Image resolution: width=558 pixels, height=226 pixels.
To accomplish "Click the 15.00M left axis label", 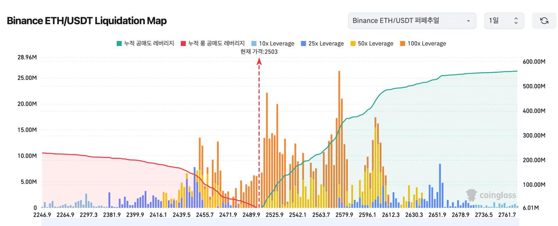I will 27,130.
